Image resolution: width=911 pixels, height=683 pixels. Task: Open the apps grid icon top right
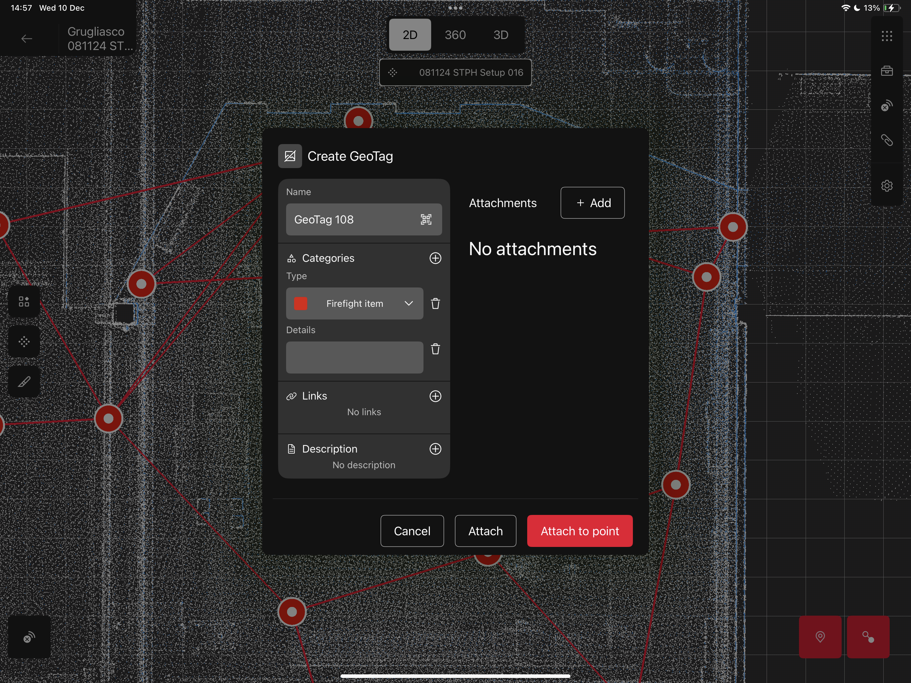[x=887, y=36]
